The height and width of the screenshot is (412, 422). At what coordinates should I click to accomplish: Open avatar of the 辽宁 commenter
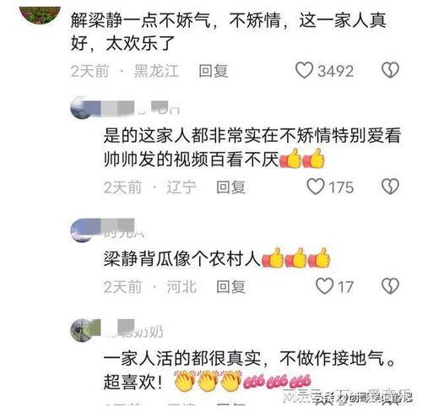(82, 108)
